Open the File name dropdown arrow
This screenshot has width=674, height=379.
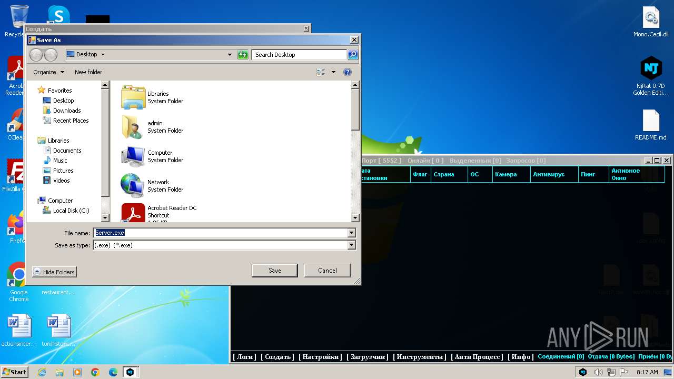pos(352,233)
